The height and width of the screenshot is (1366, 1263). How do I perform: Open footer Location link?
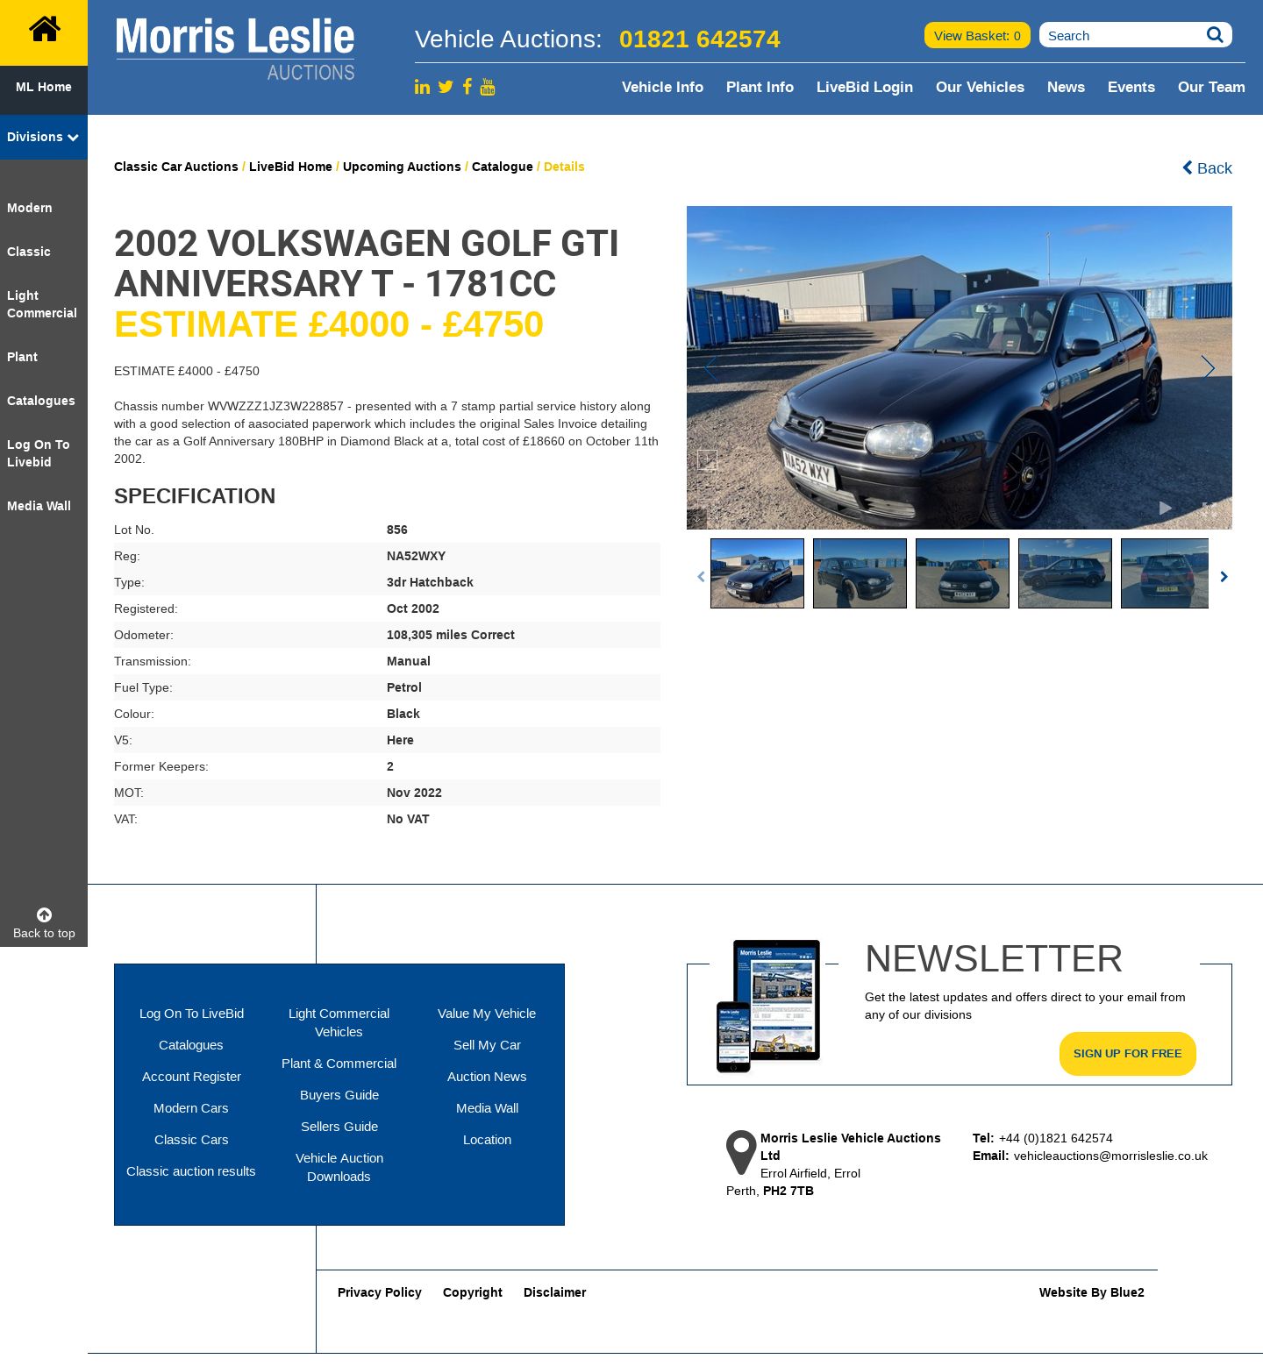click(487, 1140)
